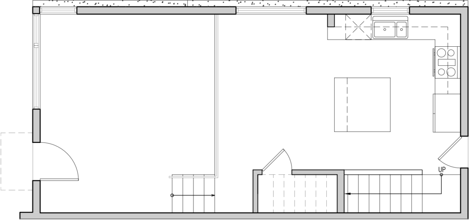The width and height of the screenshot is (469, 220).
Task: Select the under-stair closet door swing
Action: (x=277, y=160)
